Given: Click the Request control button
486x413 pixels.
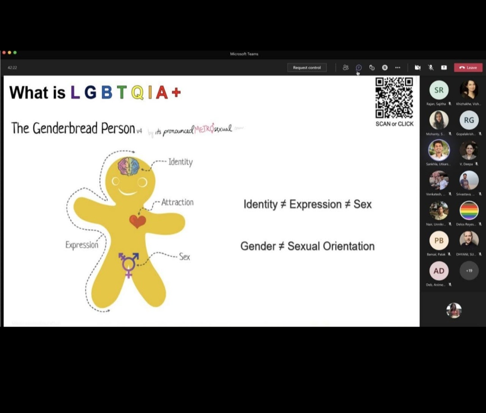Looking at the screenshot, I should [307, 67].
